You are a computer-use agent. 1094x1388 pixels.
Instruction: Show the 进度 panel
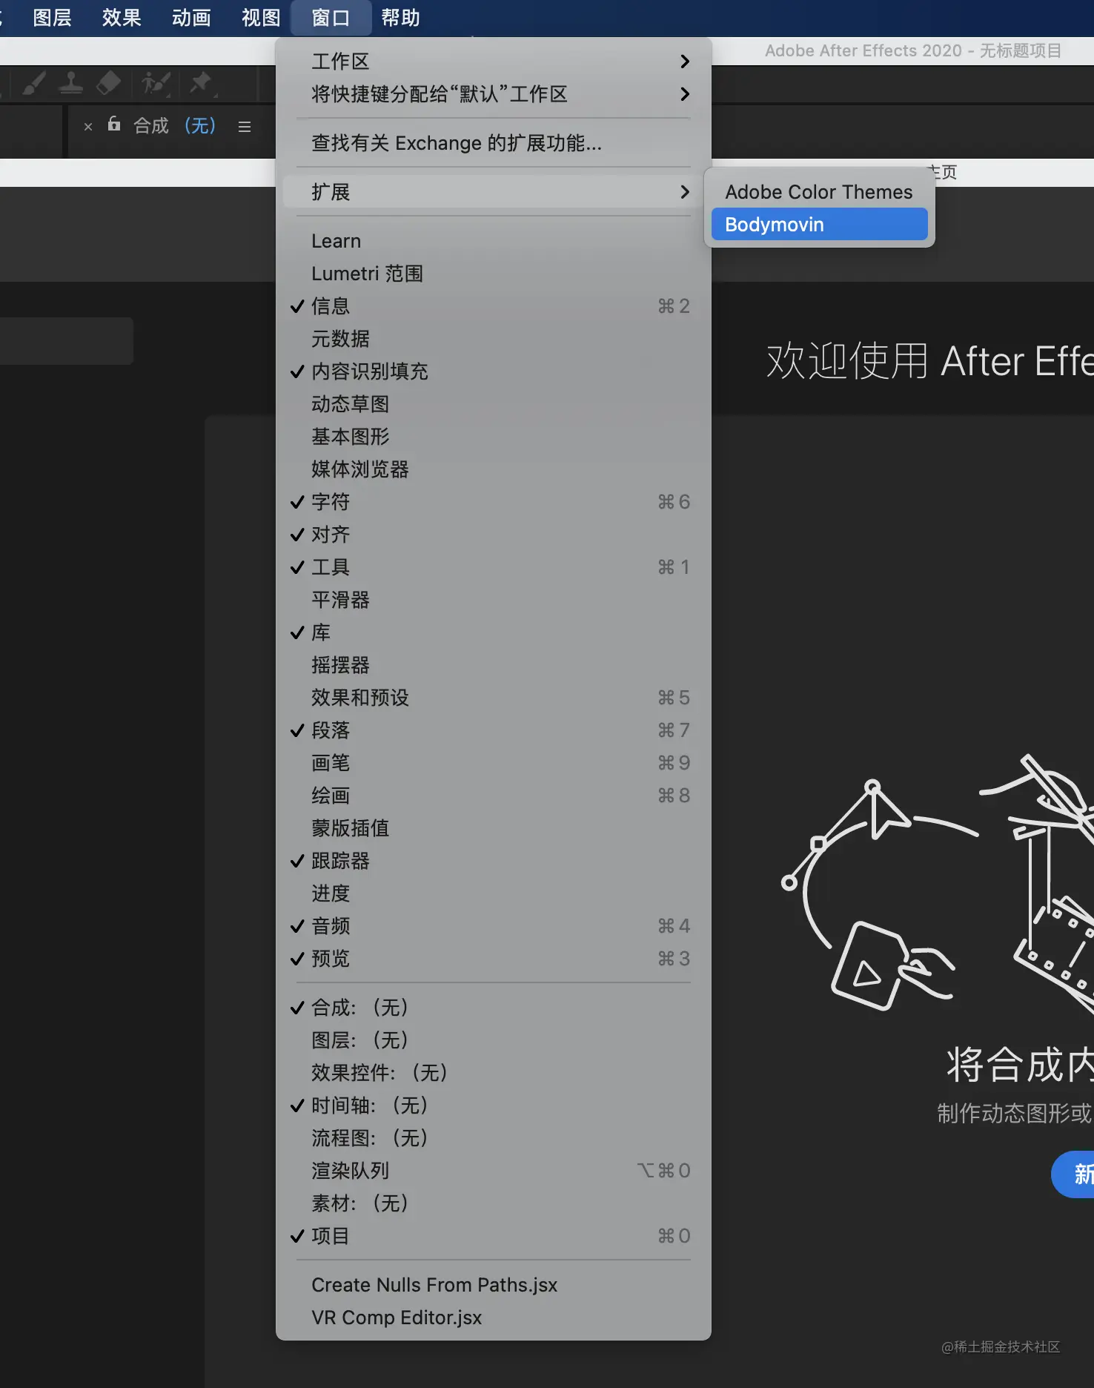tap(493, 893)
